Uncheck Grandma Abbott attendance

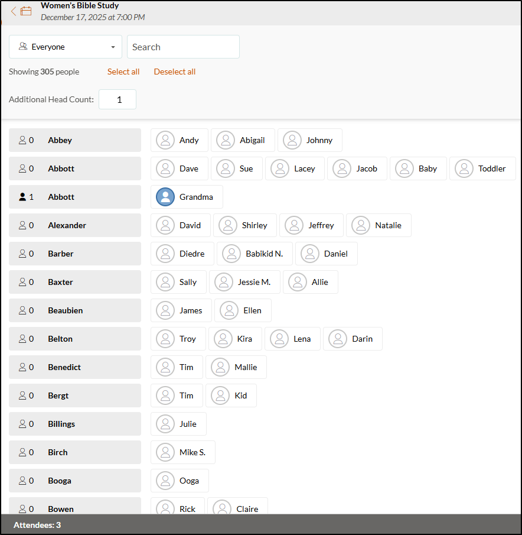(x=187, y=197)
